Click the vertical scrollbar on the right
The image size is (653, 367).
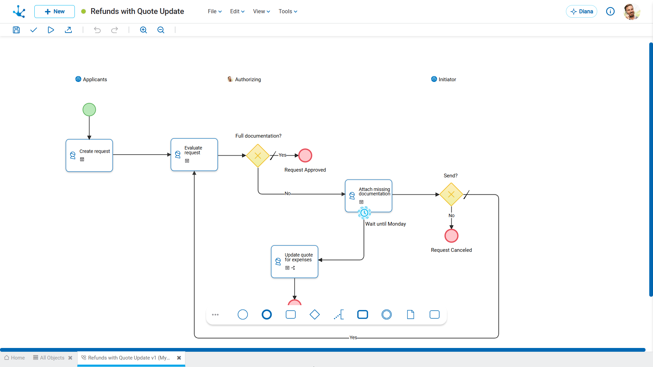[x=651, y=169]
